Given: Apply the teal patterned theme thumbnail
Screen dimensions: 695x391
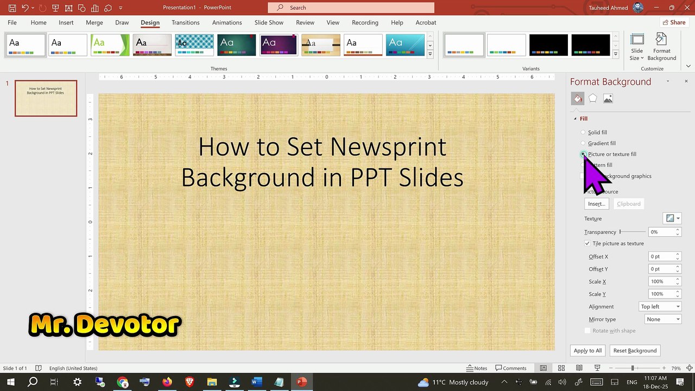Looking at the screenshot, I should point(194,45).
